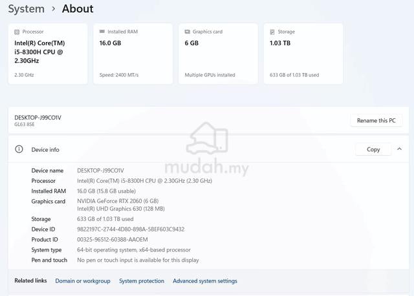Collapse the Device info section chevron
Screen dimensions: 414x296
(400, 149)
